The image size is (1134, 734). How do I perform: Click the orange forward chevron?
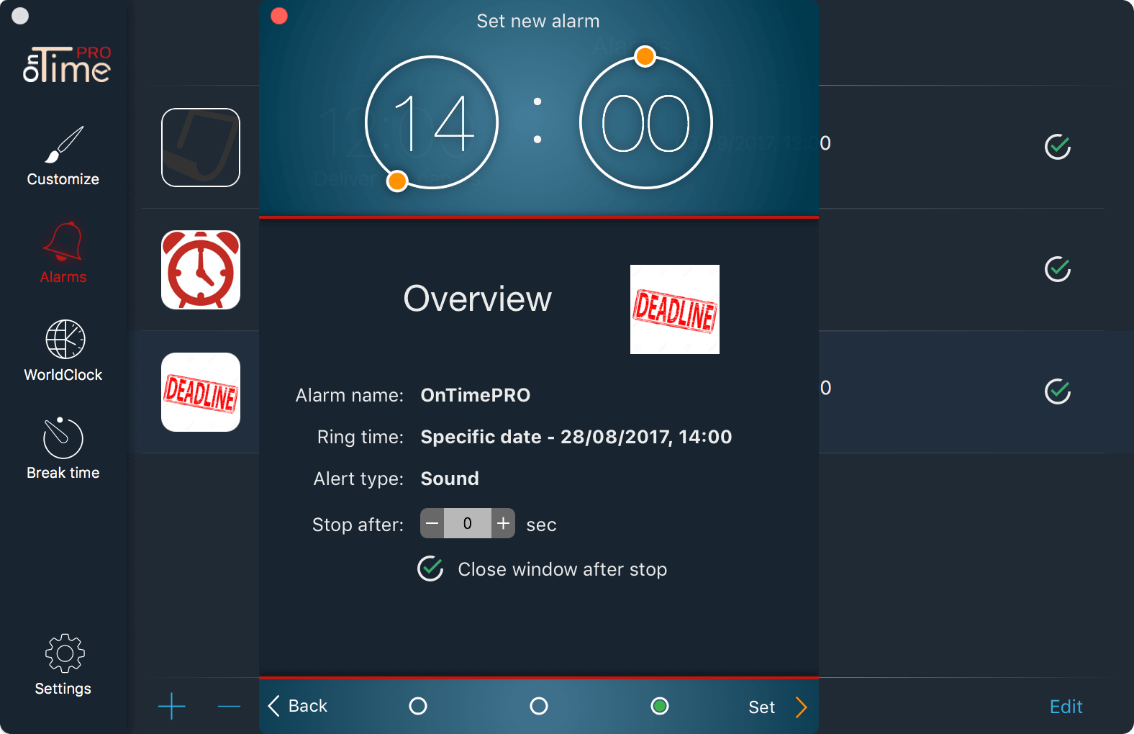click(802, 707)
